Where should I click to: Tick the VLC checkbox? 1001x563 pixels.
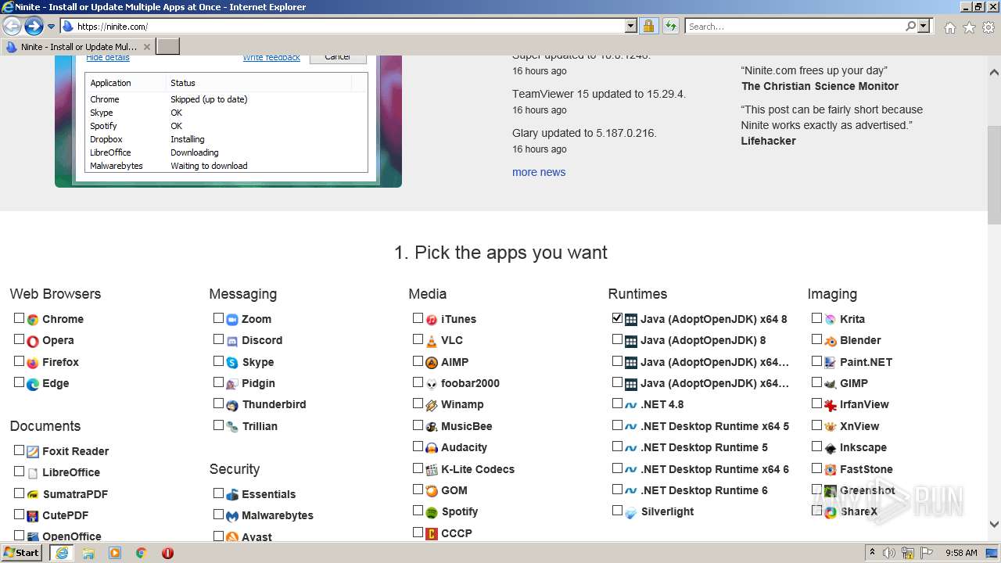(x=418, y=339)
